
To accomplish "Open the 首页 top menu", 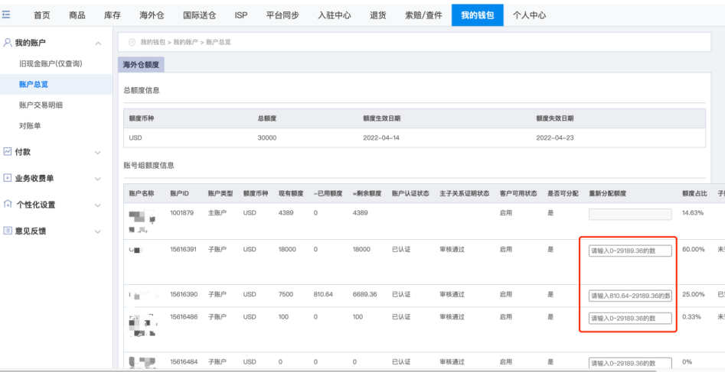I will [x=41, y=15].
